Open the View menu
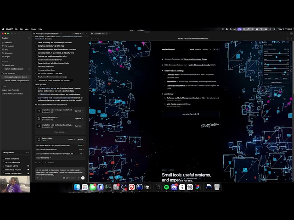 (27, 29)
